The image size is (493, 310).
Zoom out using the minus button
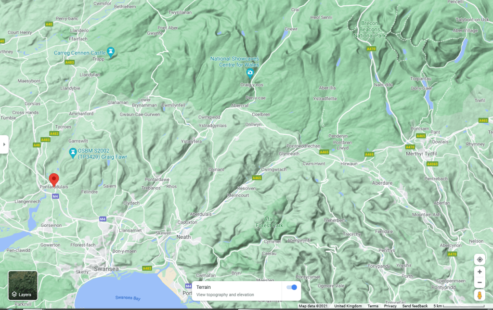[x=480, y=283]
